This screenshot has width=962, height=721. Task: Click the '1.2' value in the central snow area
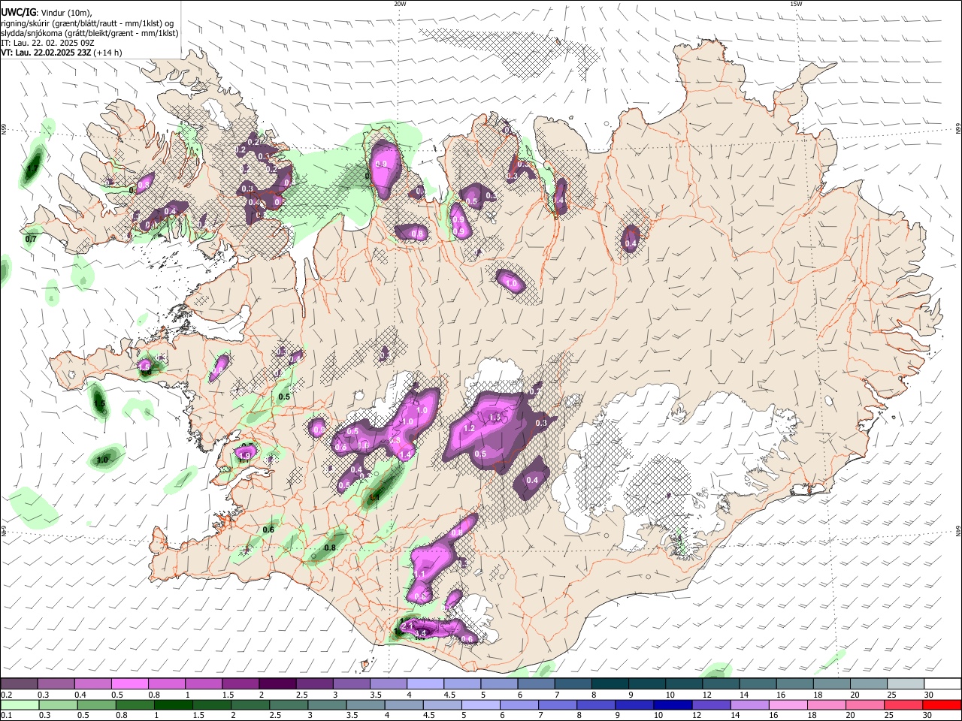tap(470, 428)
